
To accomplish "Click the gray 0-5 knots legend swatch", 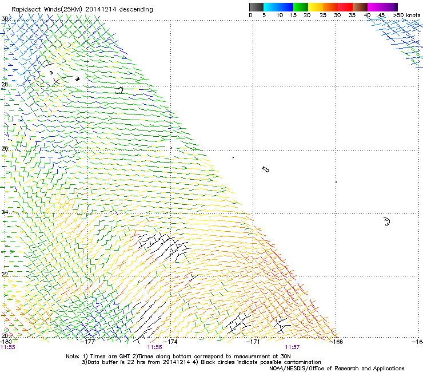I will pos(256,7).
